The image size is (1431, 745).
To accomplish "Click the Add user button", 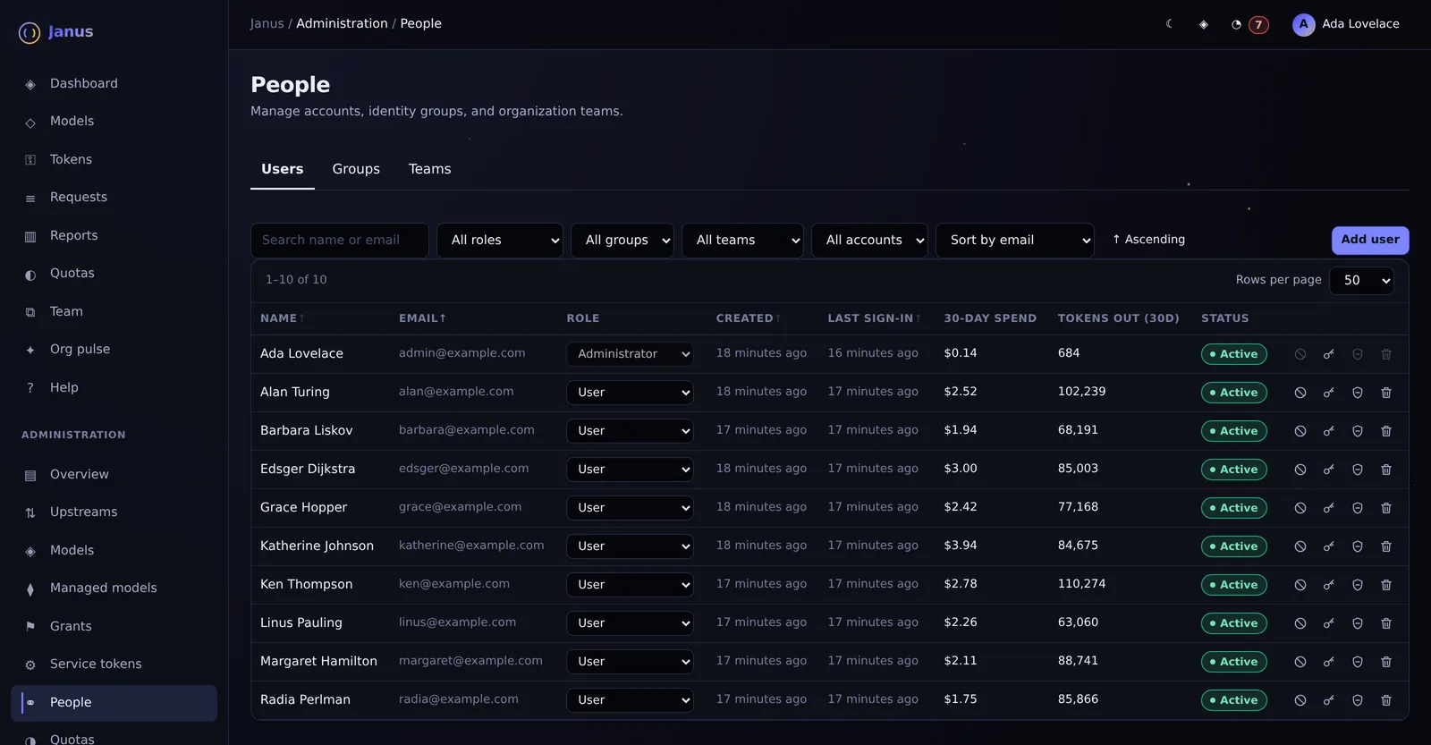I will pos(1370,240).
